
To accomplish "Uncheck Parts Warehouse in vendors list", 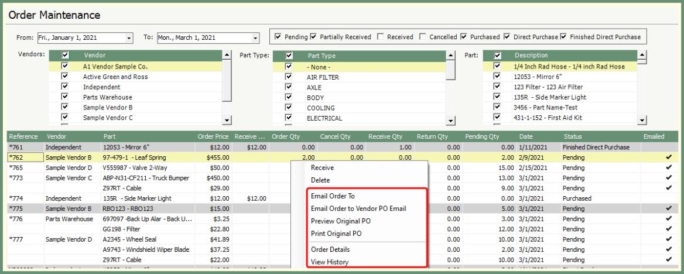I will [65, 97].
